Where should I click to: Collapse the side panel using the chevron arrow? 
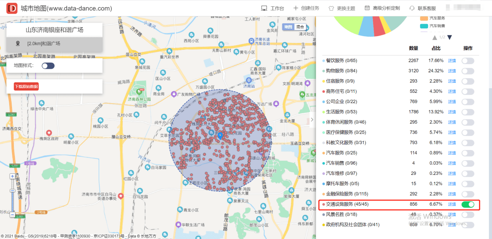click(x=312, y=120)
